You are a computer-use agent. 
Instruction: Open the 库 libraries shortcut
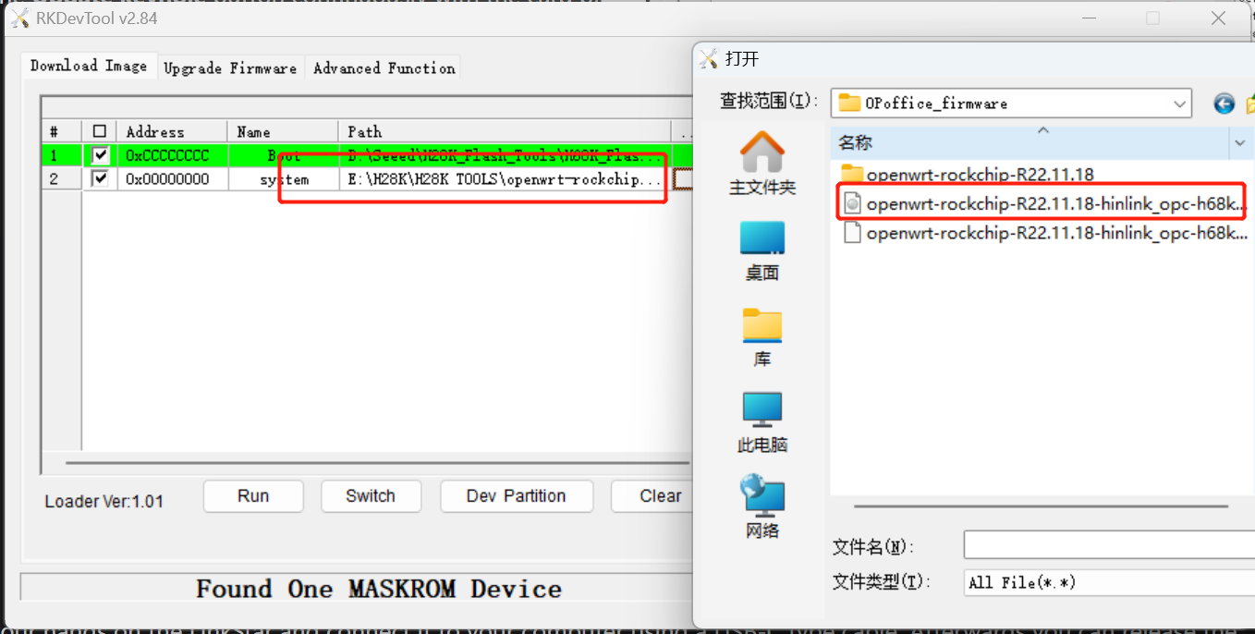[x=762, y=336]
